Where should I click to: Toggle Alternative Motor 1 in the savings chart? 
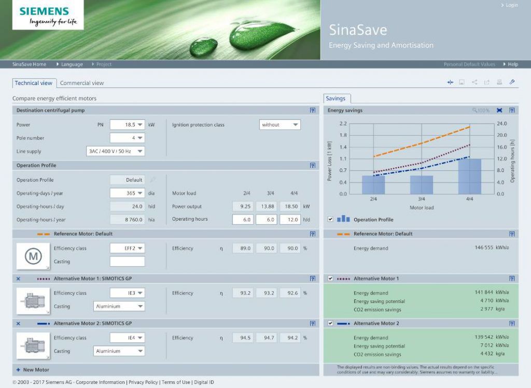click(330, 278)
